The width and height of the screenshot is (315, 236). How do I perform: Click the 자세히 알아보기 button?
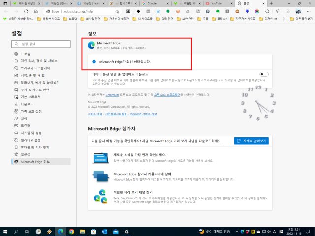[252, 141]
